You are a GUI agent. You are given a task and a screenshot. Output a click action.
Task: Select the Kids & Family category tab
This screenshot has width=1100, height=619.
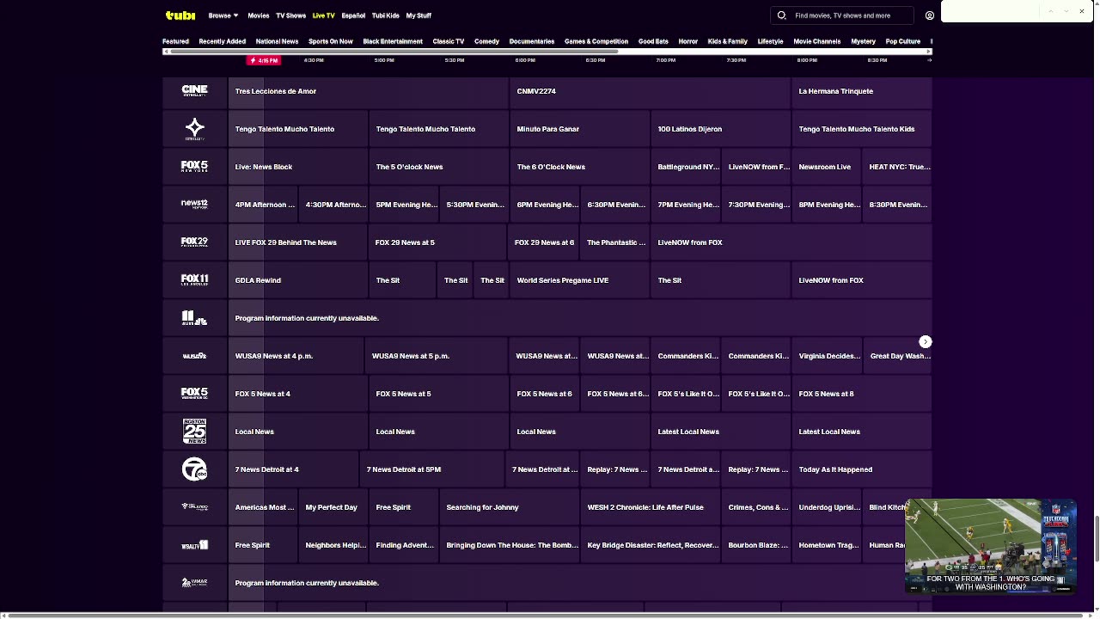[727, 41]
